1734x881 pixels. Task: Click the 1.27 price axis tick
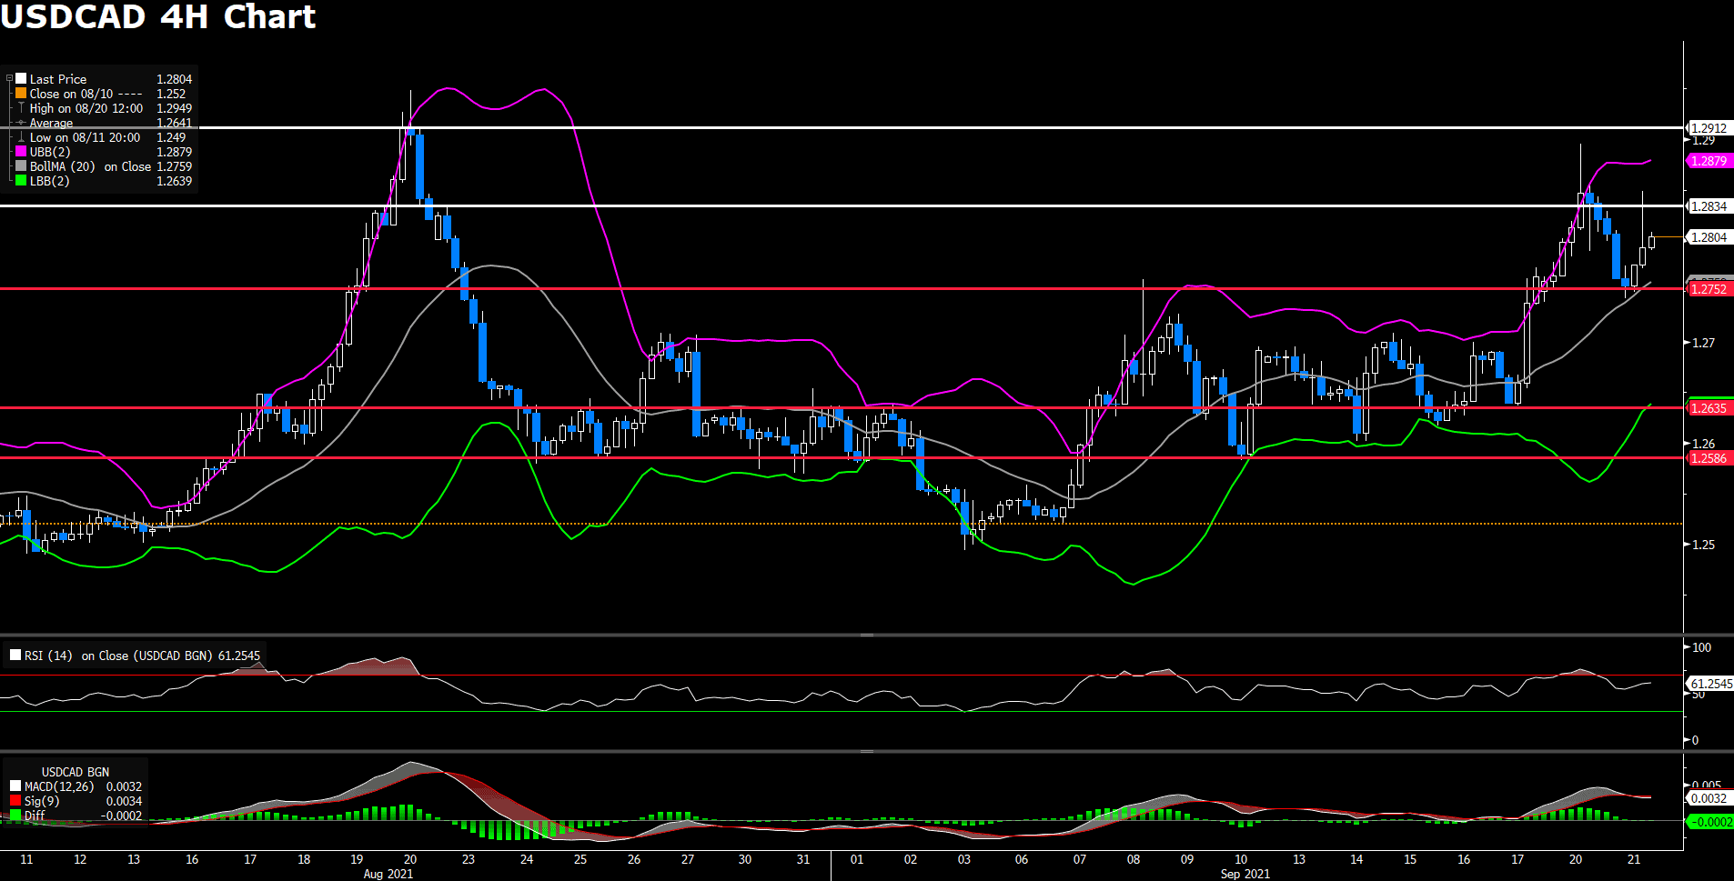1703,343
